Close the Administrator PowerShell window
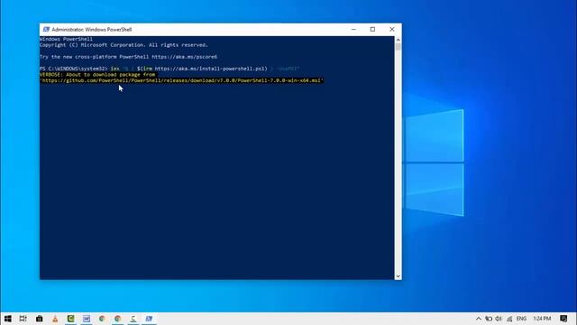Screen dimensions: 577x325 (x=392, y=30)
